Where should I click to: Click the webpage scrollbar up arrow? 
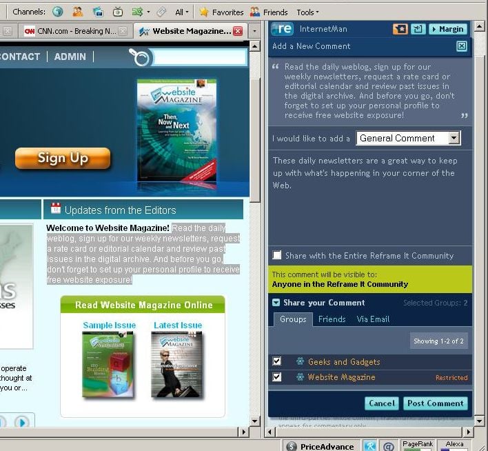pyautogui.click(x=255, y=46)
